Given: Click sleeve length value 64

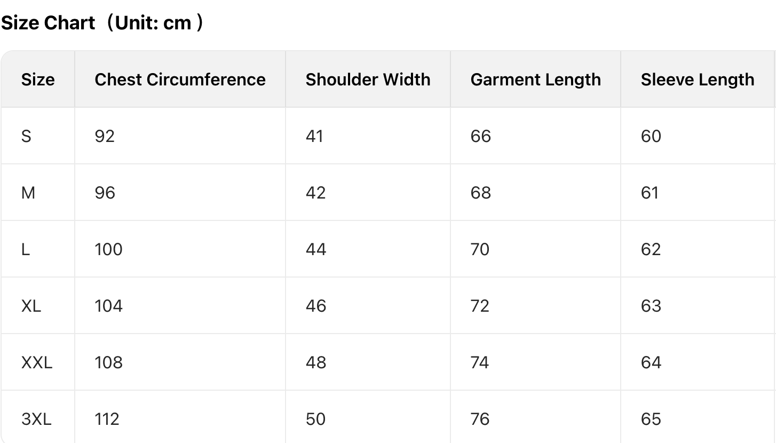Looking at the screenshot, I should click(x=651, y=362).
